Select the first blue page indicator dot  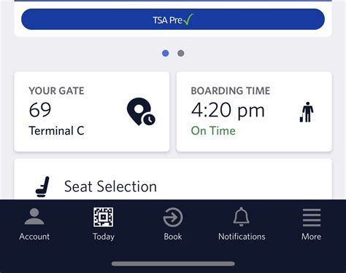[166, 53]
